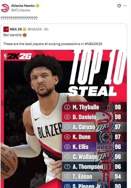Click the Trail Blazers logo next to Thybulle

(106, 107)
